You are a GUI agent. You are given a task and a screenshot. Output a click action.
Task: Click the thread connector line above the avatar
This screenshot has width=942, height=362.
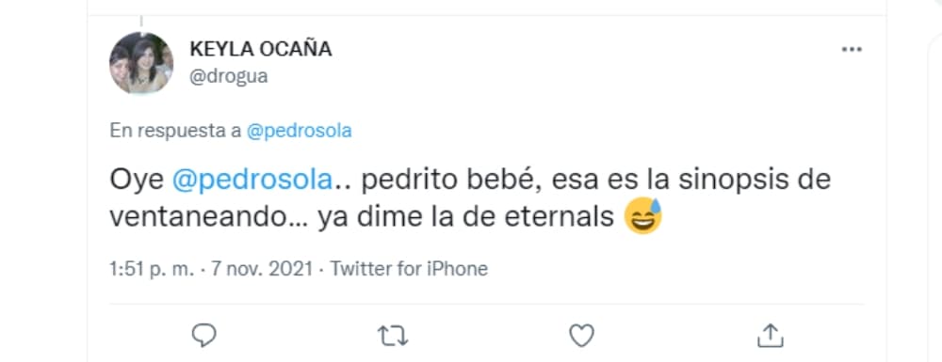point(140,23)
